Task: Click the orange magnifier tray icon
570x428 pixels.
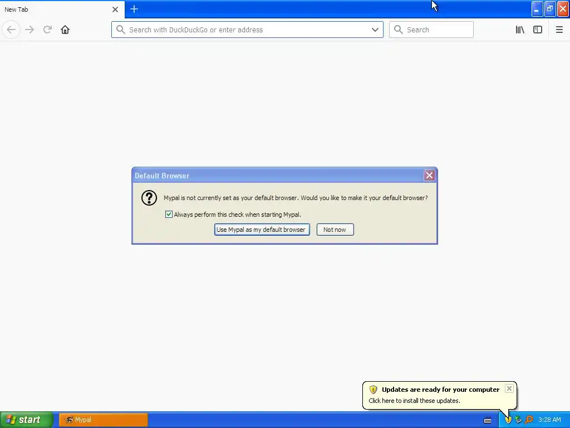Action: 529,420
